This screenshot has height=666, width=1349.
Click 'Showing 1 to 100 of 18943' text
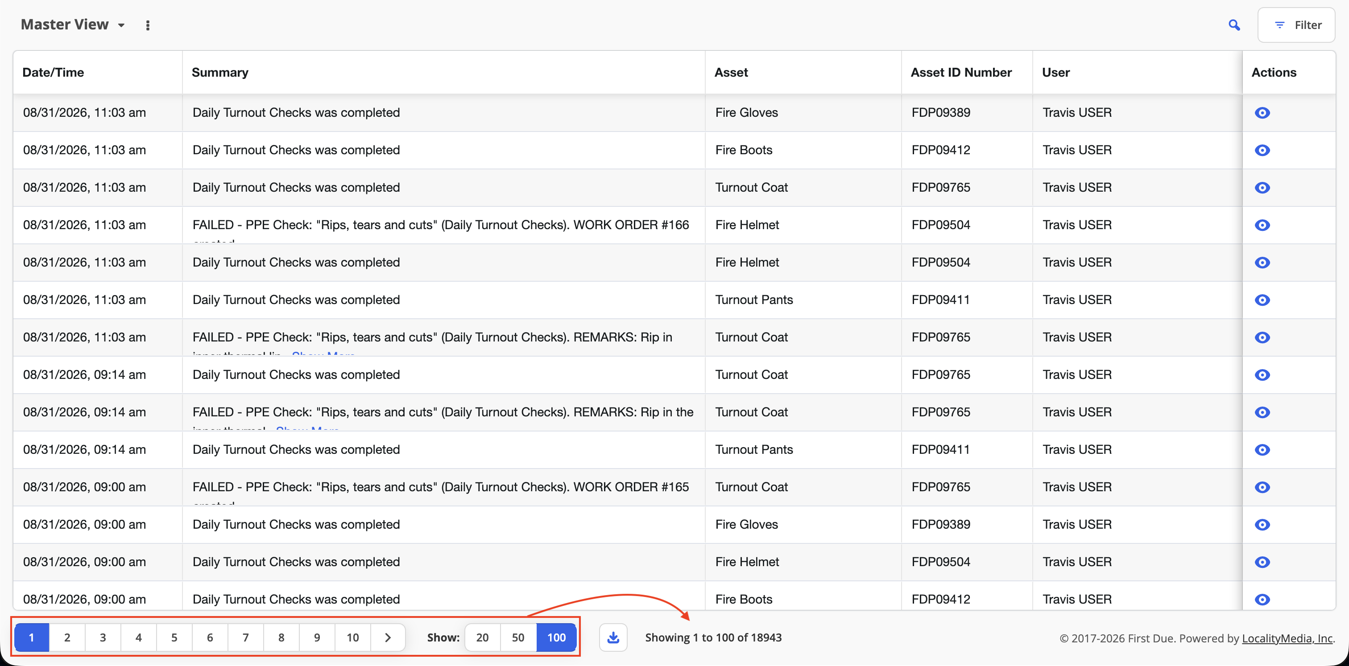tap(713, 637)
